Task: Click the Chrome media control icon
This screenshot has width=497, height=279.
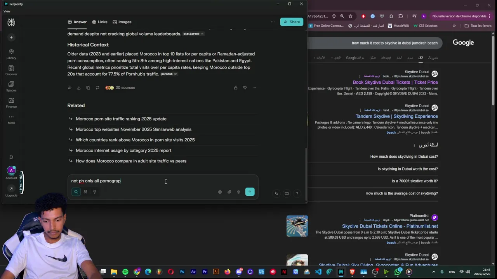Action: (x=414, y=16)
